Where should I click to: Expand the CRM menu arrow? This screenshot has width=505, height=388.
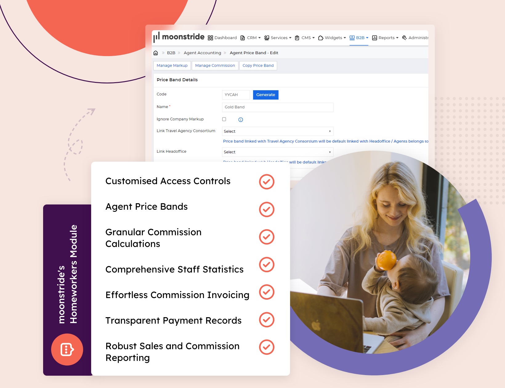click(260, 38)
